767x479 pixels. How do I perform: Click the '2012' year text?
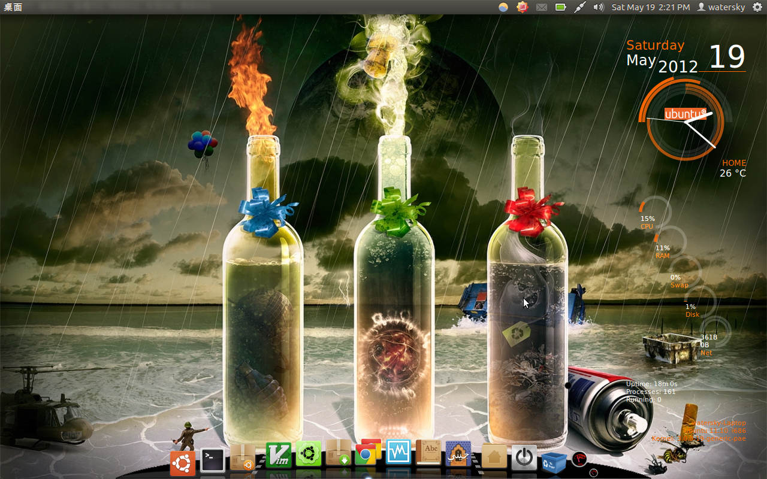click(x=678, y=66)
